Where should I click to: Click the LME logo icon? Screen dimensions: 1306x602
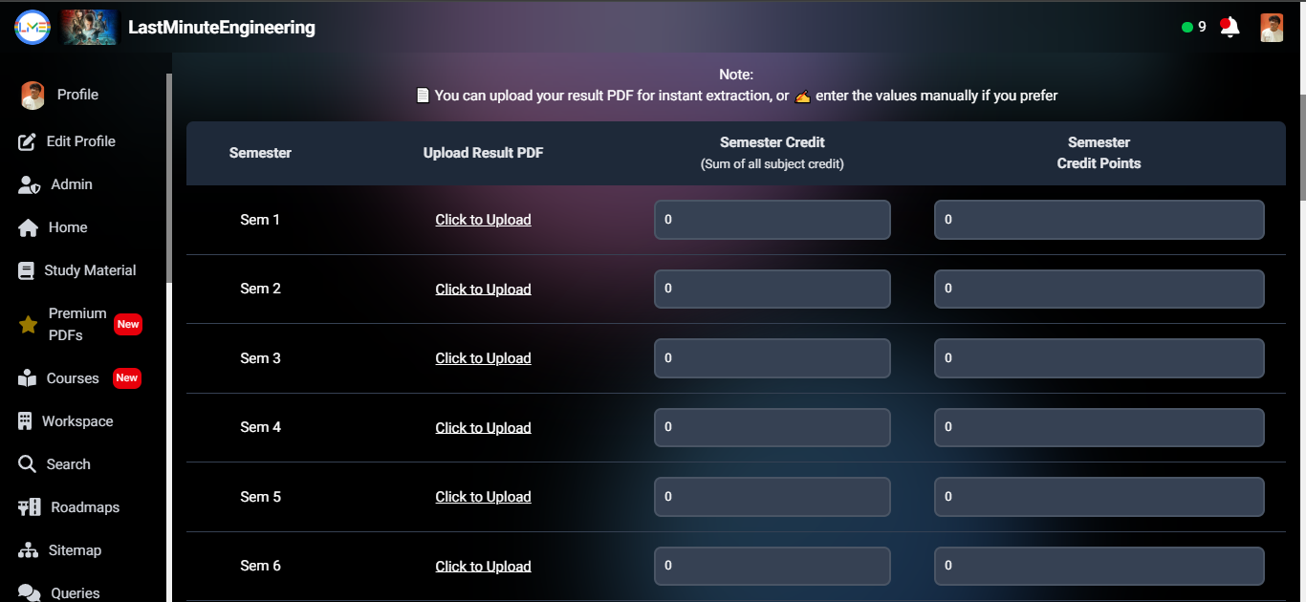pos(33,27)
